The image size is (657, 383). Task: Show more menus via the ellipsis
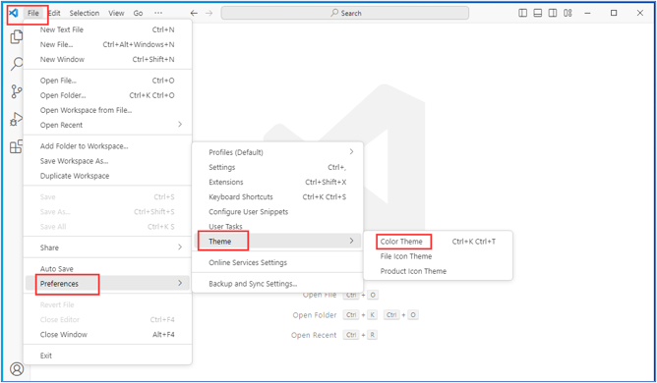tap(158, 13)
